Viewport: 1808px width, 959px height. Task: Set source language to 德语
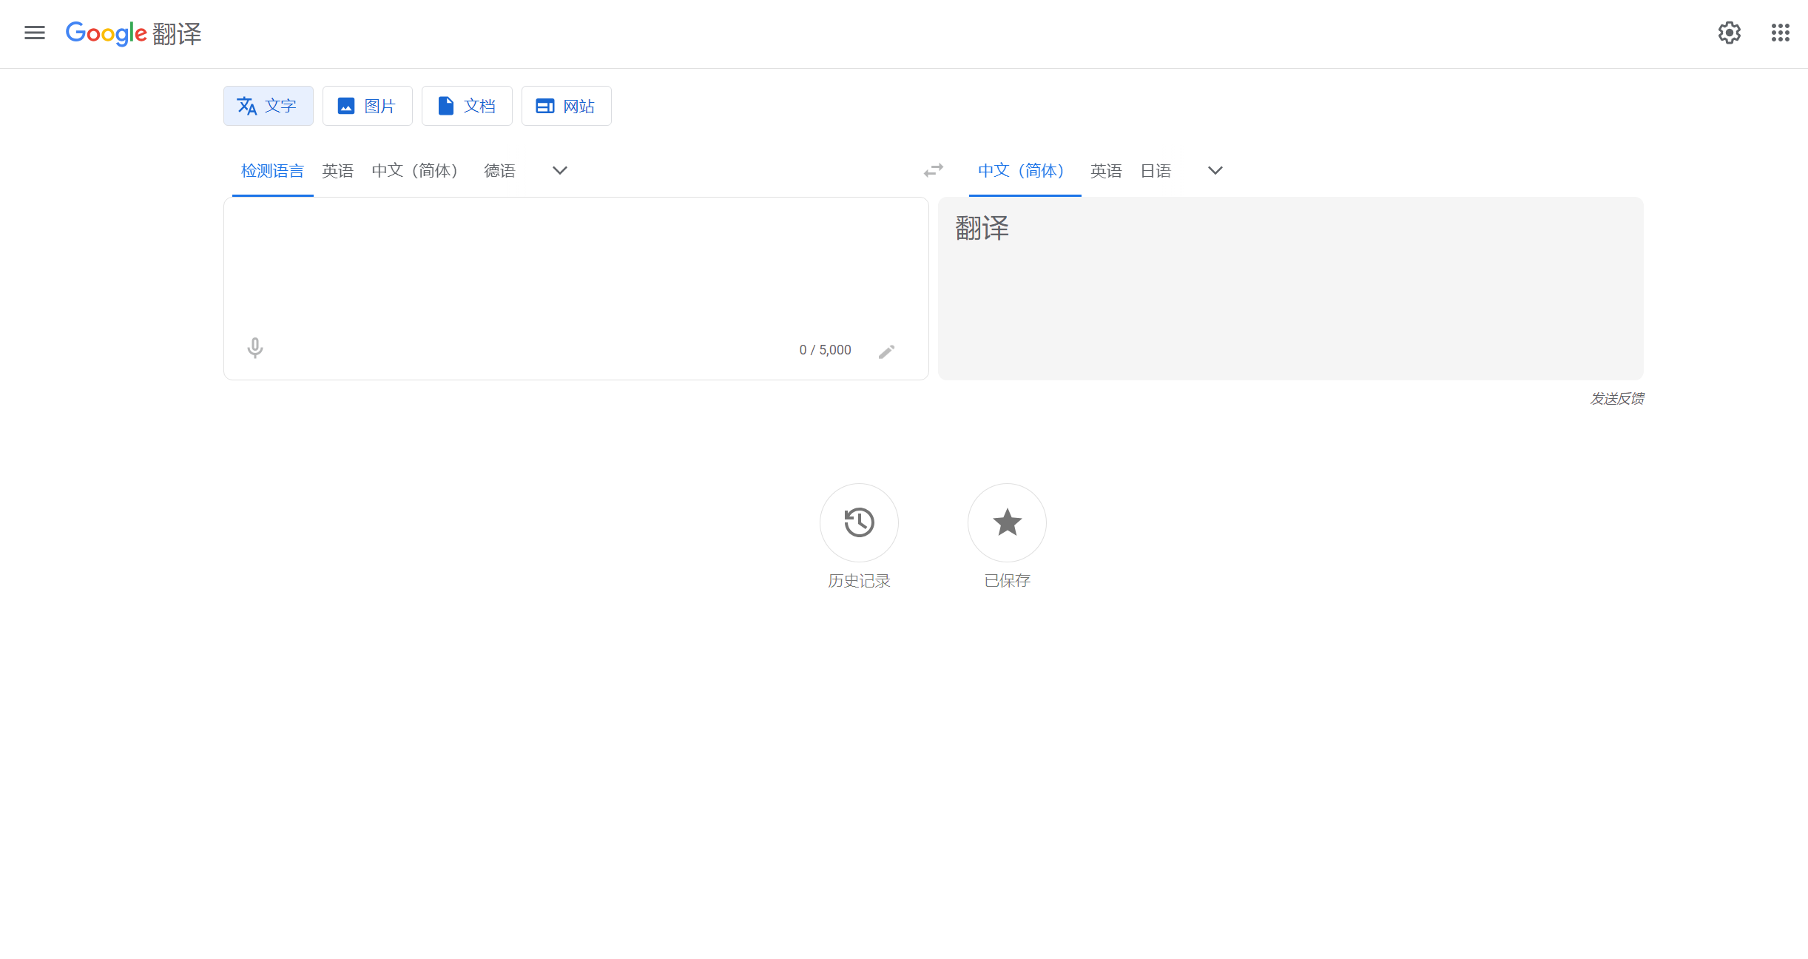[499, 170]
